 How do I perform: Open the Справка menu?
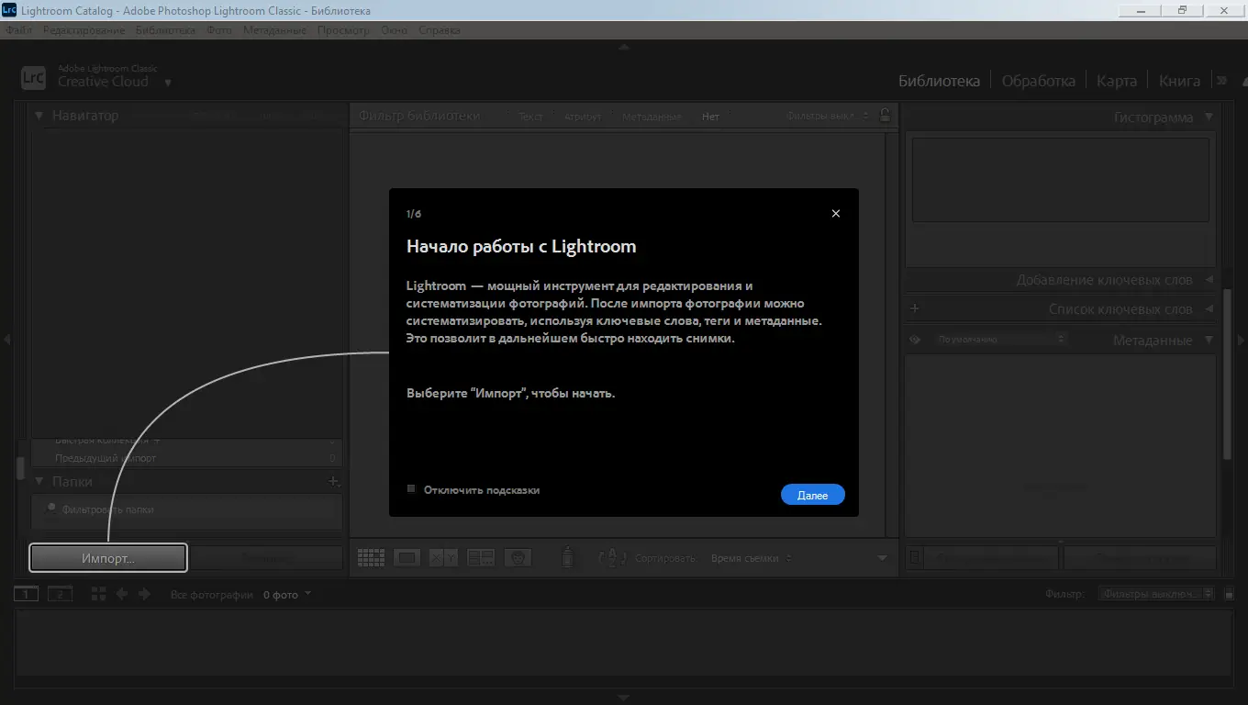(x=440, y=30)
